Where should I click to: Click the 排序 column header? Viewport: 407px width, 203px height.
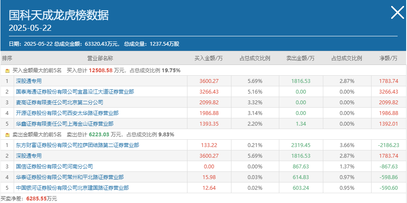point(7,59)
